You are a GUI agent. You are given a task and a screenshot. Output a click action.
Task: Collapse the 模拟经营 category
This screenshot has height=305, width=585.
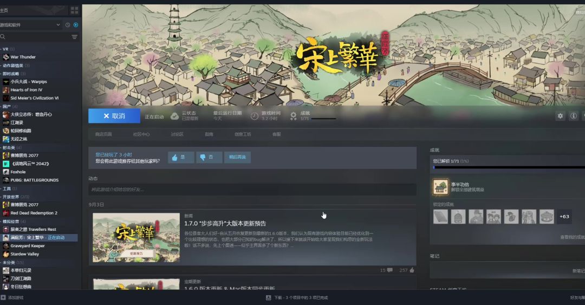2,221
